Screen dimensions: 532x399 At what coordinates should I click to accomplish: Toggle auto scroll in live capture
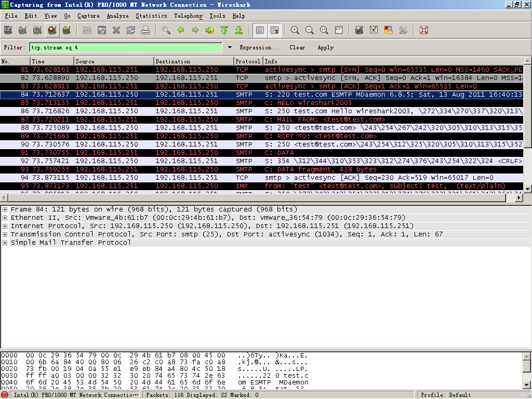[x=274, y=30]
